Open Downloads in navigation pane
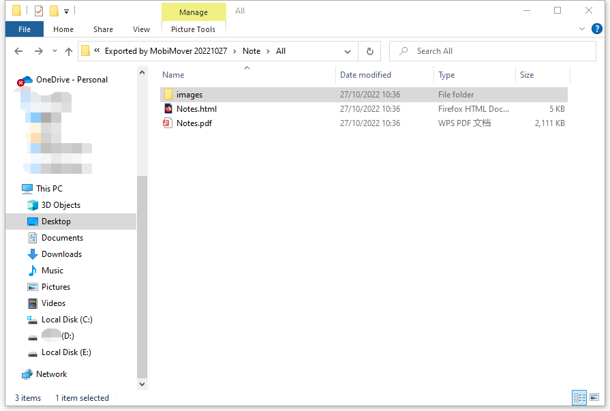This screenshot has width=610, height=411. (x=61, y=254)
